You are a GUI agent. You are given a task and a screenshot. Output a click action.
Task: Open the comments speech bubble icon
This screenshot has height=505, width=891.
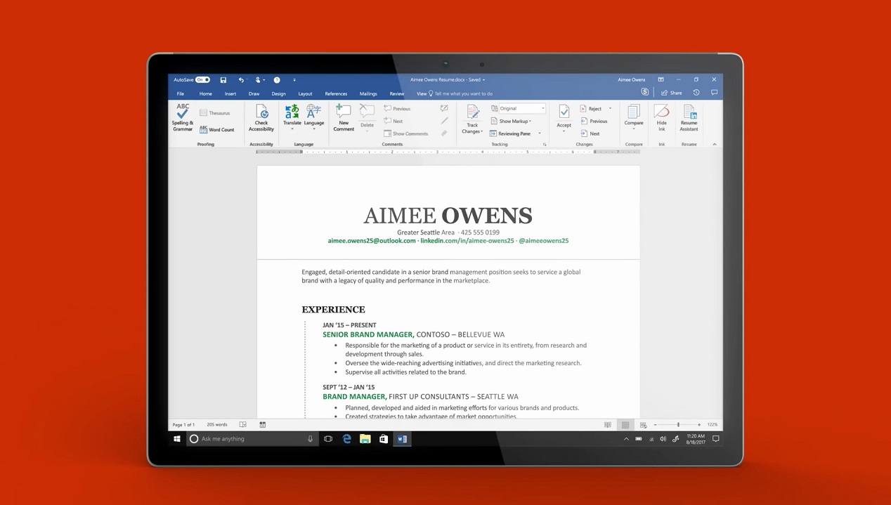pos(714,93)
